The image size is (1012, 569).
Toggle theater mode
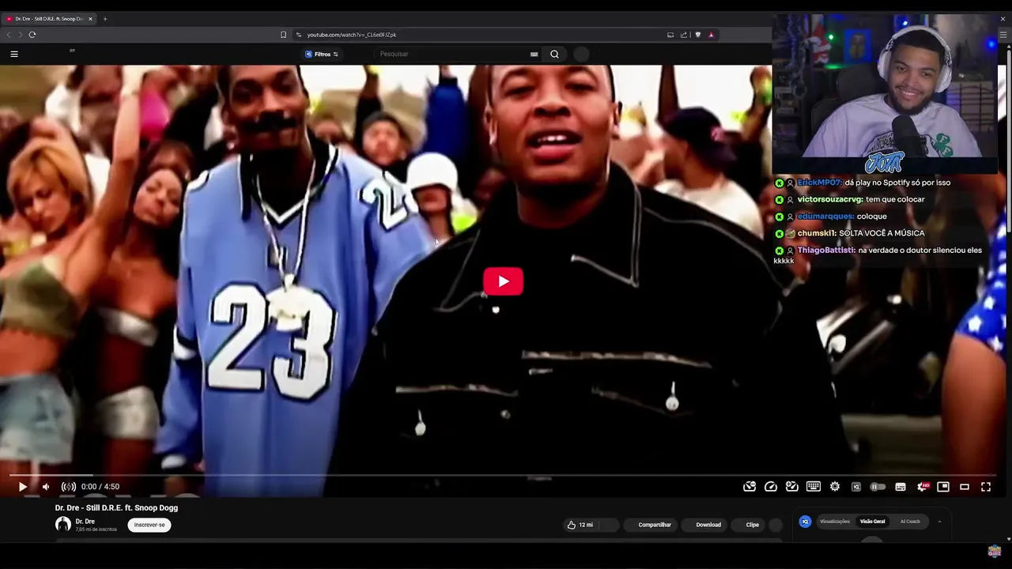[965, 487]
